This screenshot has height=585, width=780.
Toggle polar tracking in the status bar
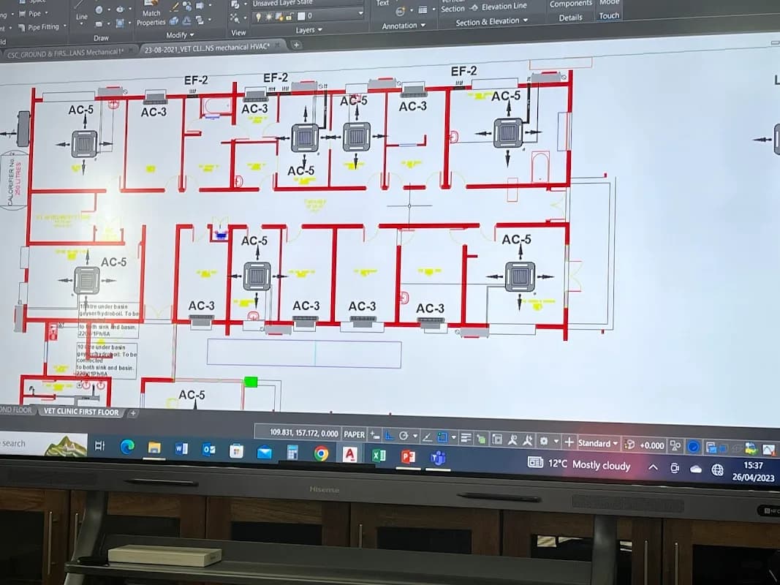point(404,437)
